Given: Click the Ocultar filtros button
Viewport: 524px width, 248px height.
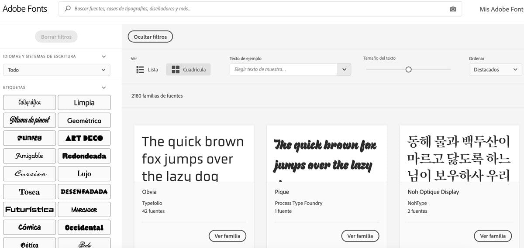Looking at the screenshot, I should 150,37.
